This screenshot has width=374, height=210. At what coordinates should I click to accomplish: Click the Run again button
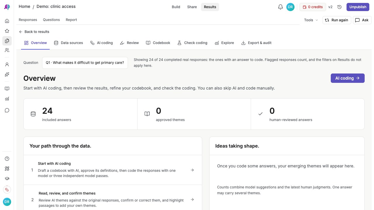(x=337, y=20)
